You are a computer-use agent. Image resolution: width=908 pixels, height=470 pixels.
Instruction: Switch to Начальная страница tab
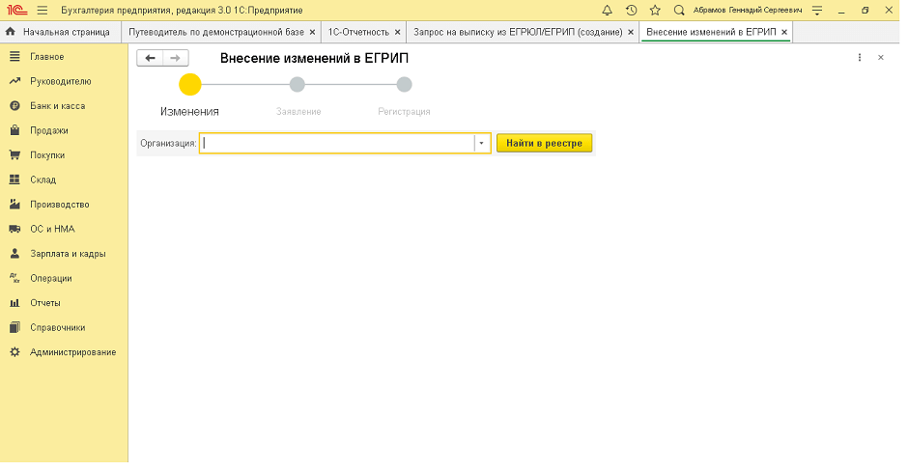[x=60, y=32]
